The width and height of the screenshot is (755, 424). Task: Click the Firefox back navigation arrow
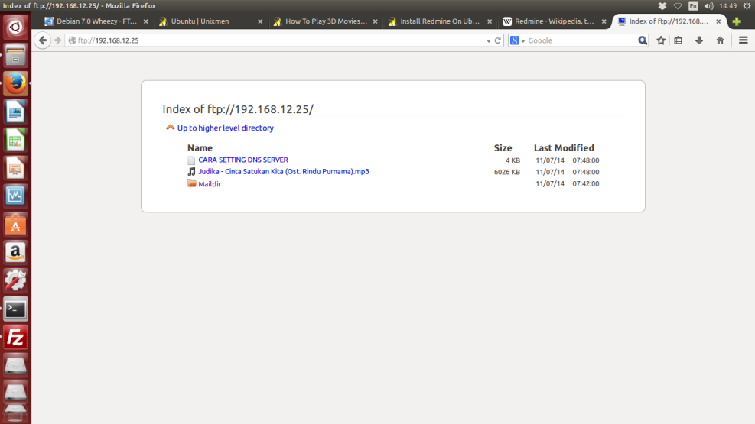tap(42, 40)
